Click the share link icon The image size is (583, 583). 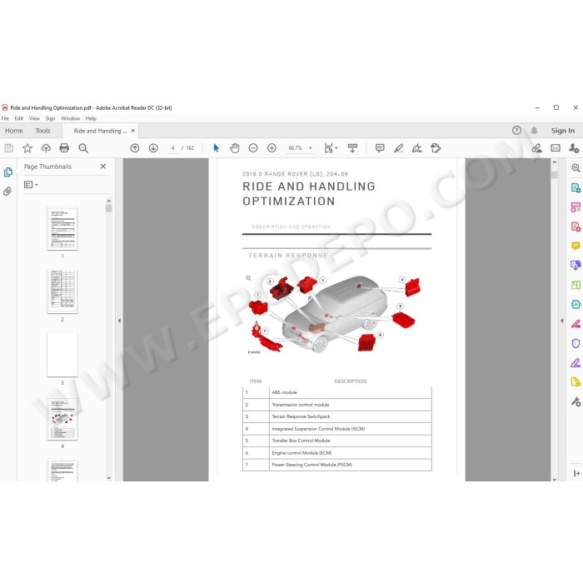click(536, 148)
